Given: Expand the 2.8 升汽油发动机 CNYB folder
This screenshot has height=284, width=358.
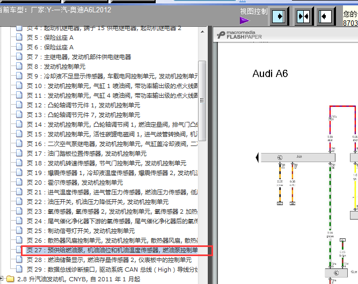Looking at the screenshot, I should [x=2, y=278].
